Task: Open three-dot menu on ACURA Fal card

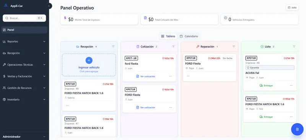Action: (291, 86)
